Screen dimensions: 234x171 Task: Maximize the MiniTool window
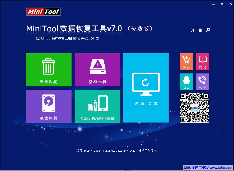point(222,4)
